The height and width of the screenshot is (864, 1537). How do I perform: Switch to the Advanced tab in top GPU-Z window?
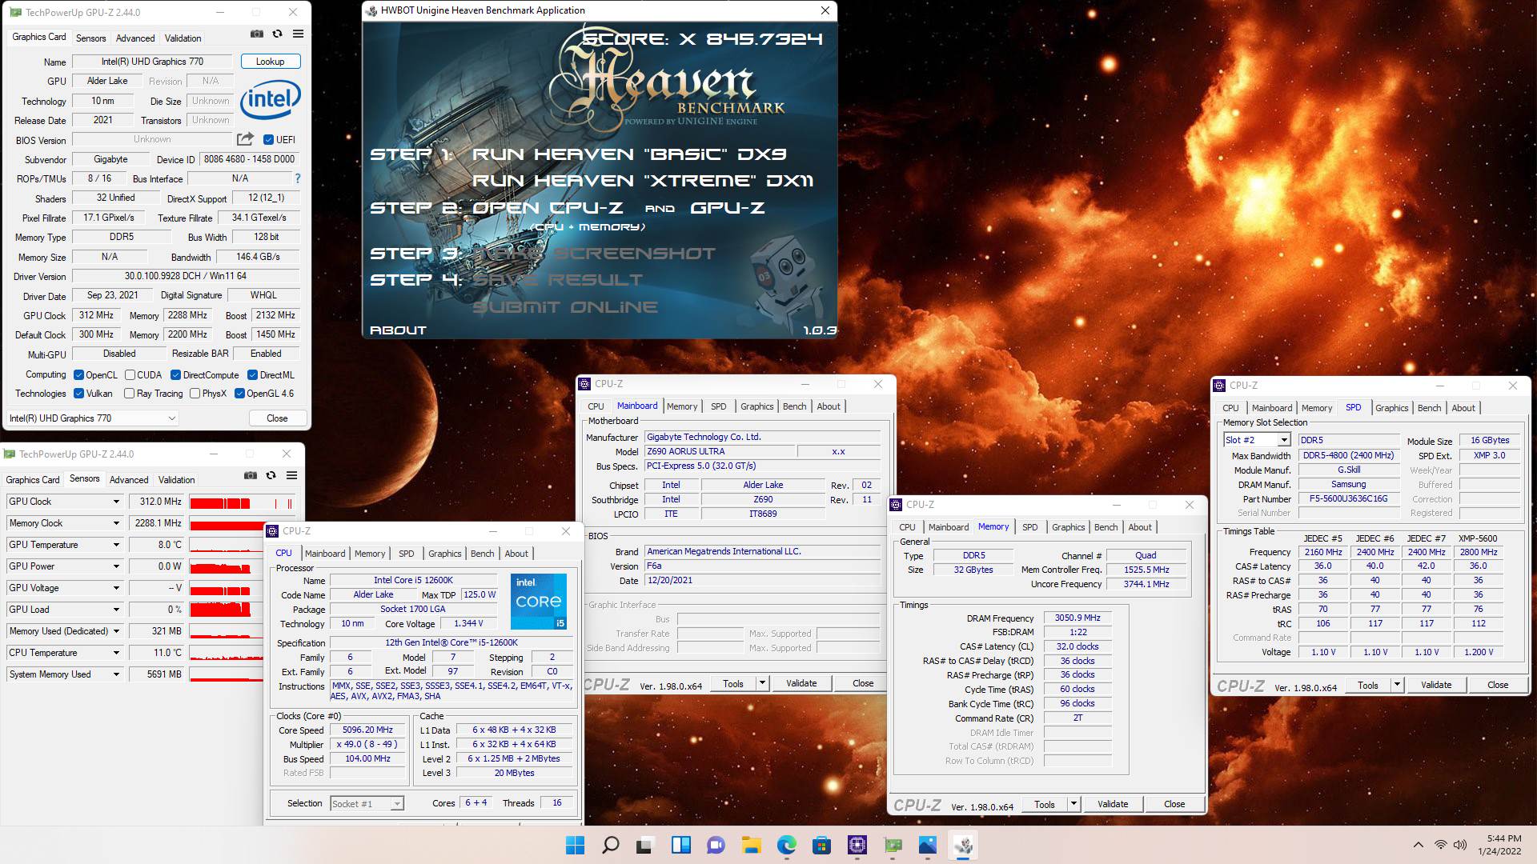135,38
